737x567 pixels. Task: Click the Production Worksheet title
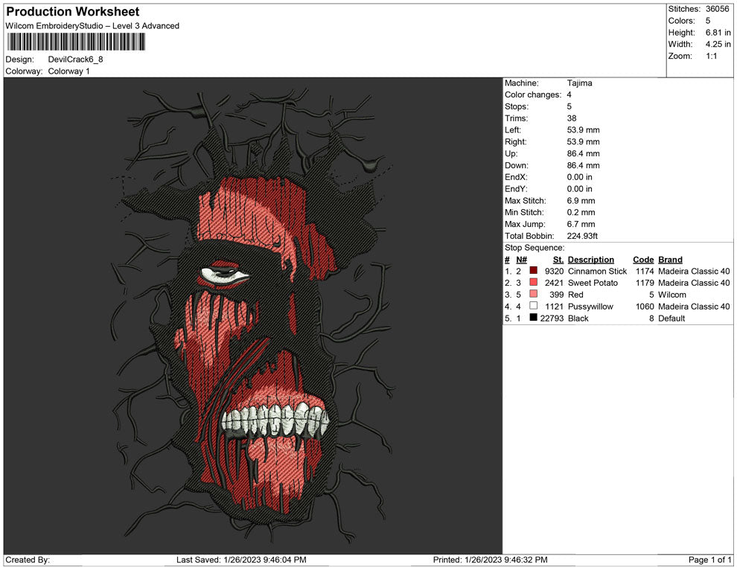point(72,12)
